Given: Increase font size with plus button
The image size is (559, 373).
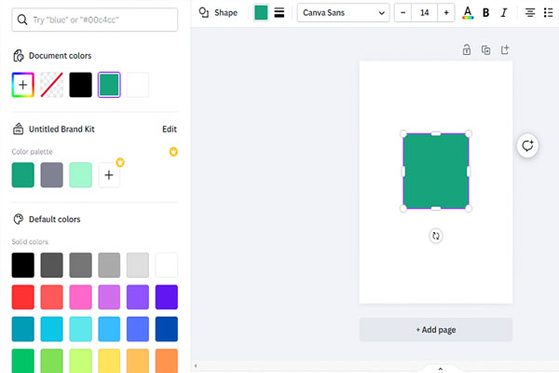Looking at the screenshot, I should pos(446,13).
